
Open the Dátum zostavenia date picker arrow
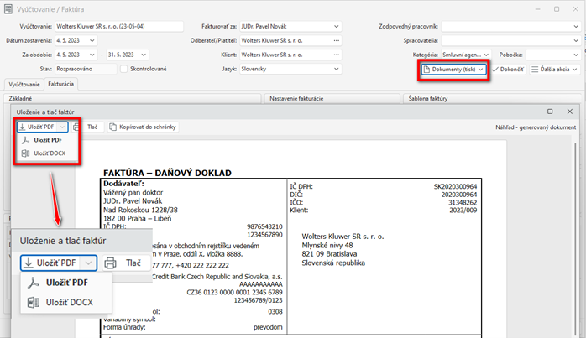point(91,40)
